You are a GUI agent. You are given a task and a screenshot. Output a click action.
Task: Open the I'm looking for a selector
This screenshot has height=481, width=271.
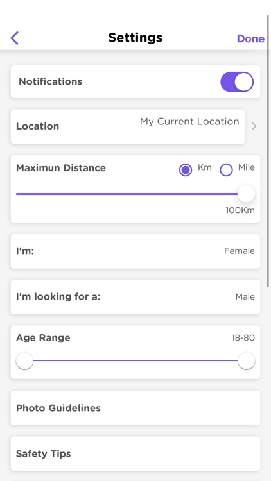[x=135, y=297]
